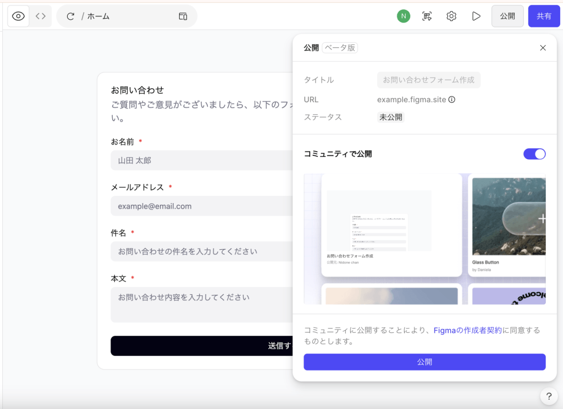The width and height of the screenshot is (563, 409).
Task: Select the Glass Button thumbnail card
Action: 506,225
